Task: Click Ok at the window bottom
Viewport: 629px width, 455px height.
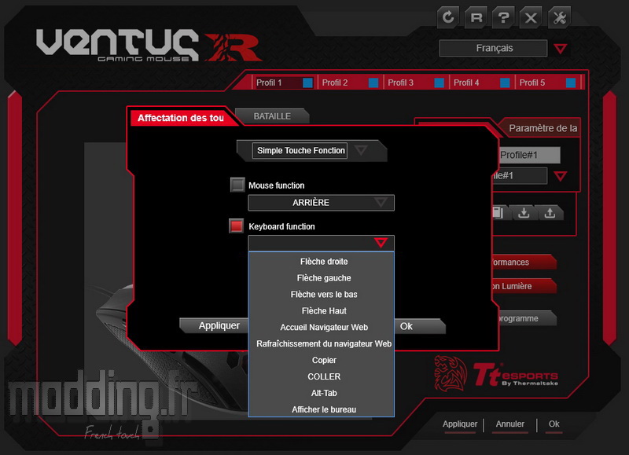Action: click(x=554, y=424)
